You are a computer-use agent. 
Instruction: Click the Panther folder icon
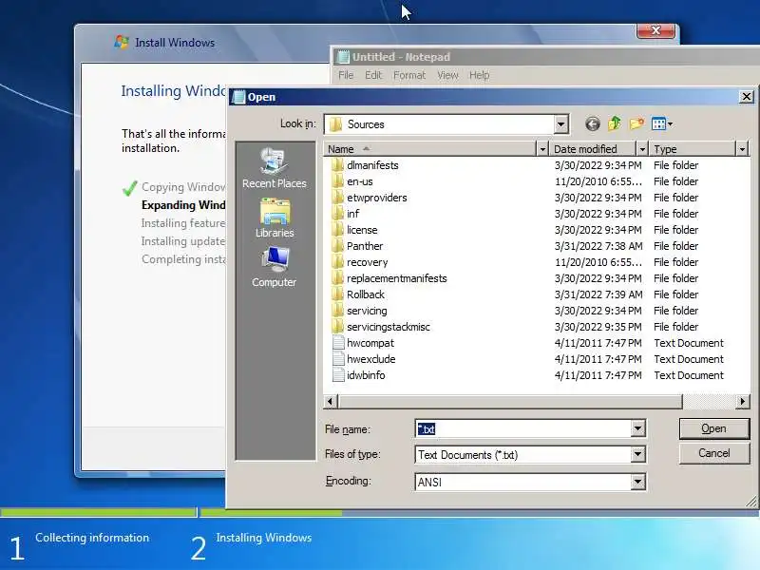[338, 246]
